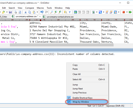
Task: Click the Undo arrow icon
Action: pyautogui.click(x=42, y=12)
